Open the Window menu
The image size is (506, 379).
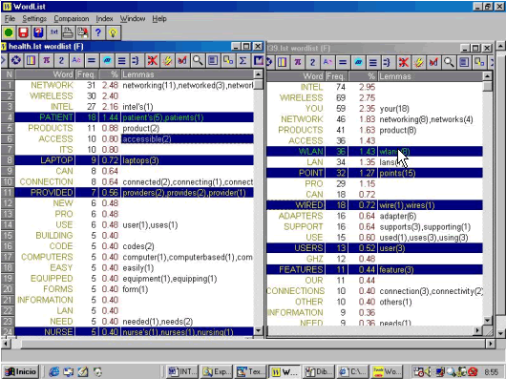click(133, 19)
